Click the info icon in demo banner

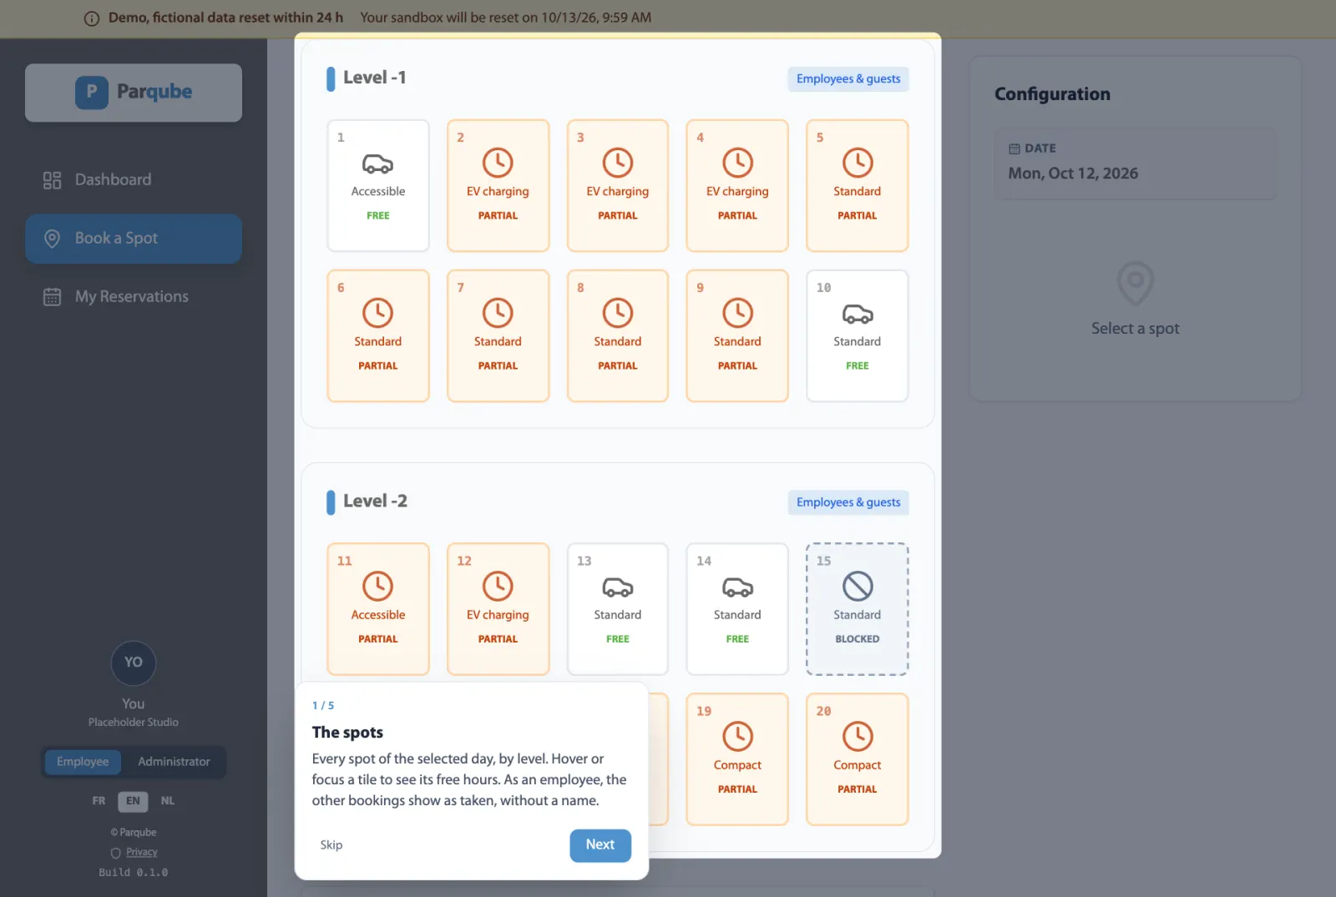coord(92,18)
